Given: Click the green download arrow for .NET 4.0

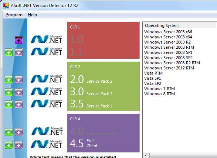Looking at the screenshot, I should click(x=9, y=132).
